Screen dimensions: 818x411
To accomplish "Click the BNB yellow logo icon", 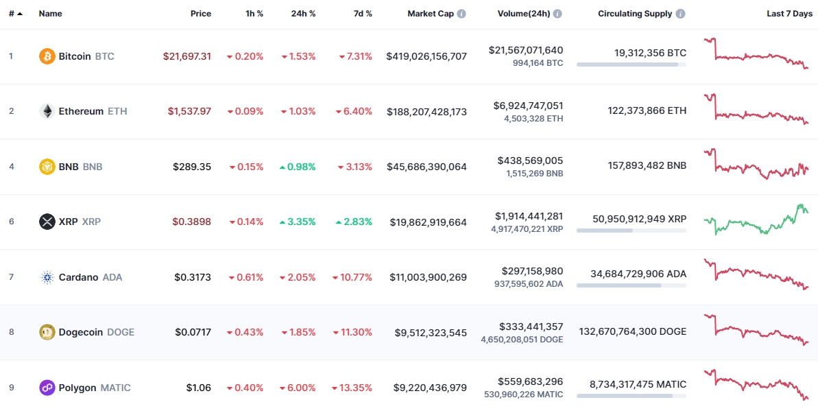I will click(x=47, y=167).
